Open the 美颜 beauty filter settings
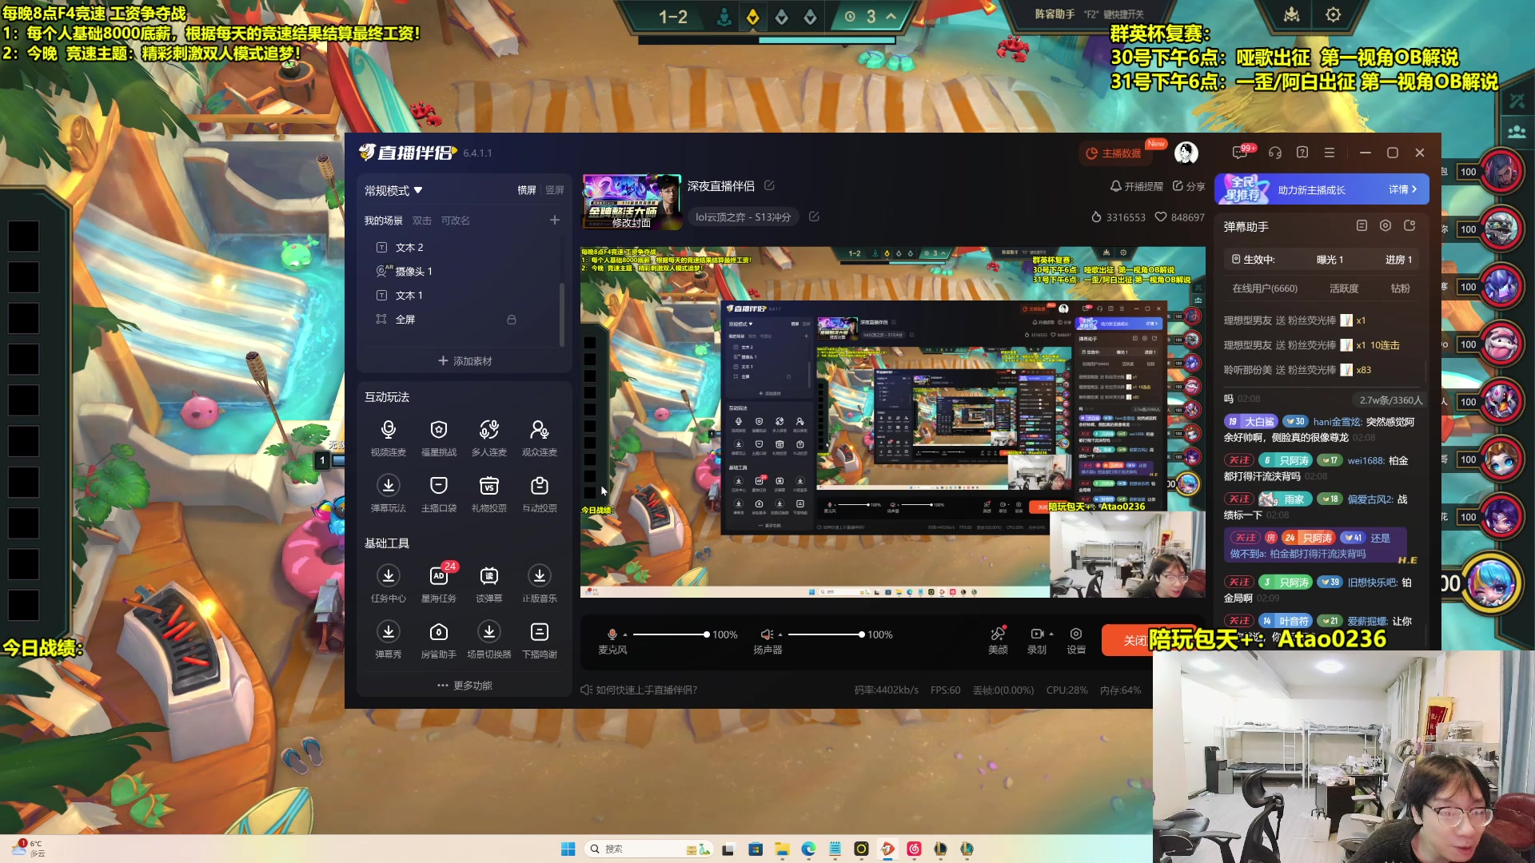Screen dimensions: 1535x863 point(998,640)
